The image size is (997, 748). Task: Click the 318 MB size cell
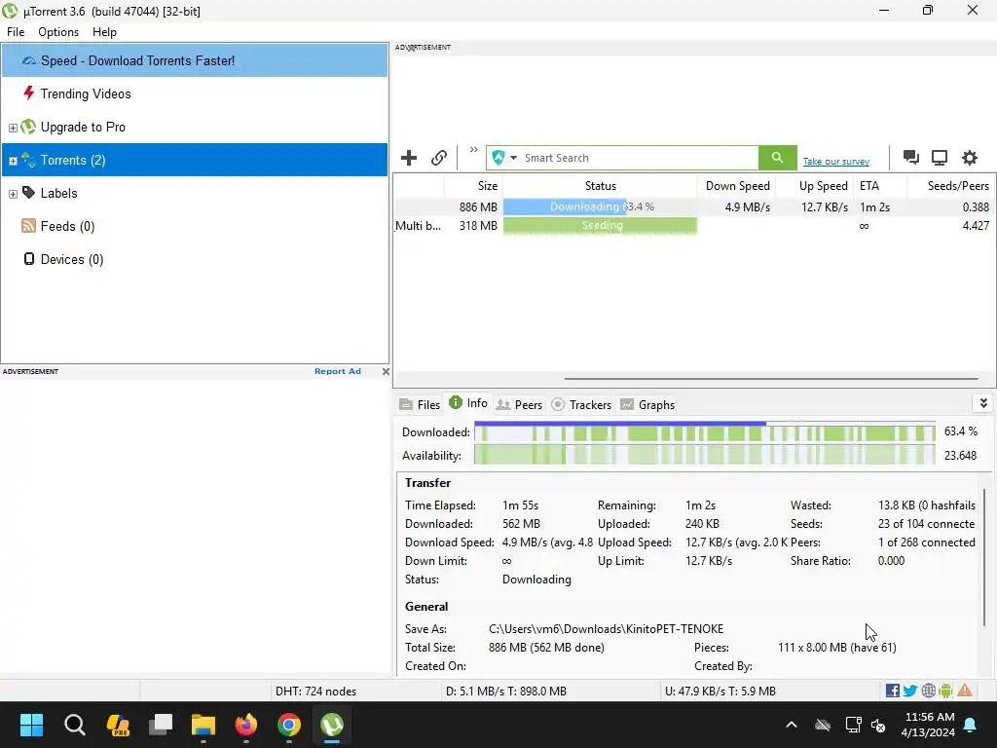(x=478, y=225)
